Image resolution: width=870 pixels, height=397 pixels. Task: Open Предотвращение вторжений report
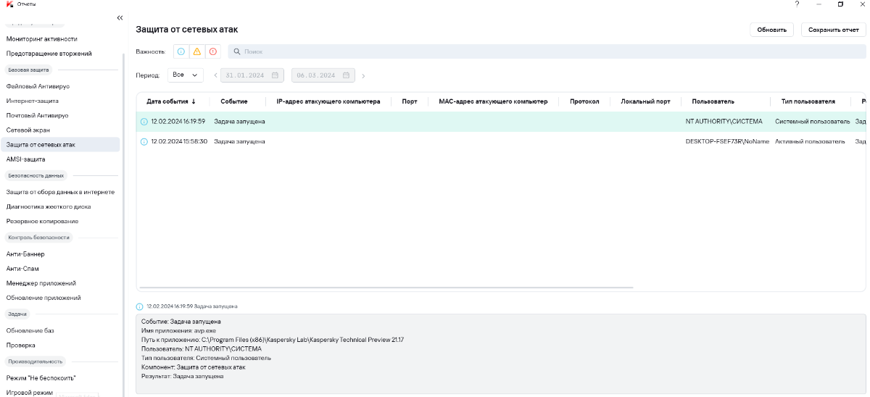49,54
